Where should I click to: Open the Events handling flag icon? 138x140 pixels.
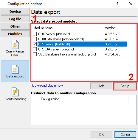15,92
